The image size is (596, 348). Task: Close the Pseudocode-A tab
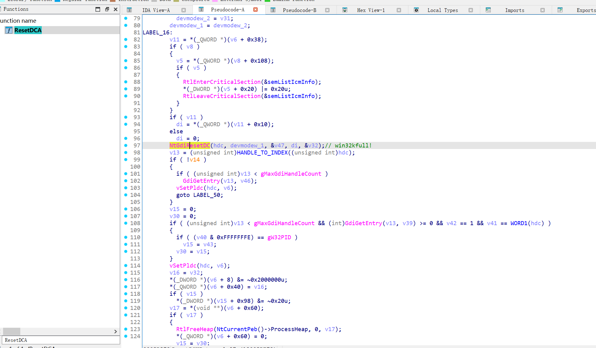(255, 10)
